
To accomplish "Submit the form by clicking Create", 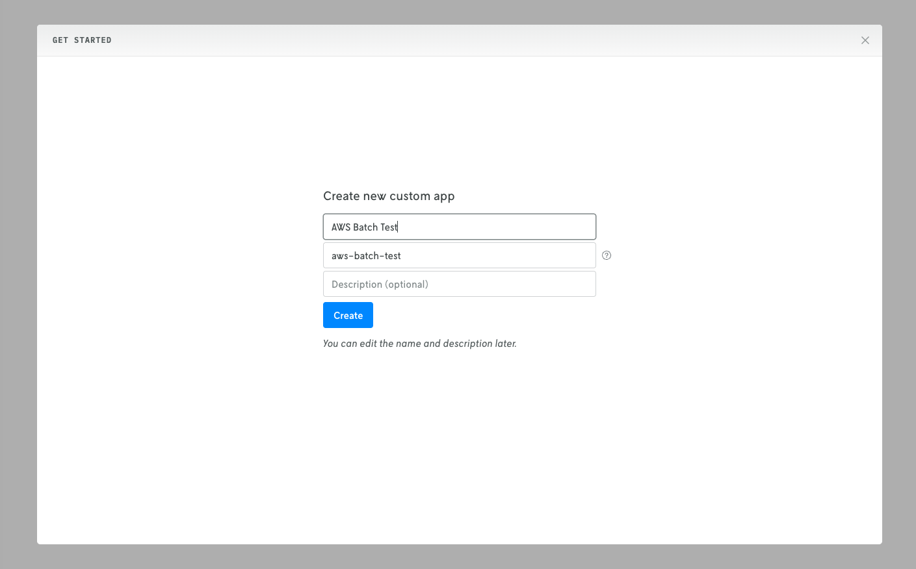I will pyautogui.click(x=348, y=315).
